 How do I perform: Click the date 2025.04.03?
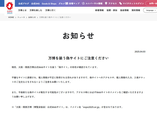pyautogui.click(x=140, y=52)
